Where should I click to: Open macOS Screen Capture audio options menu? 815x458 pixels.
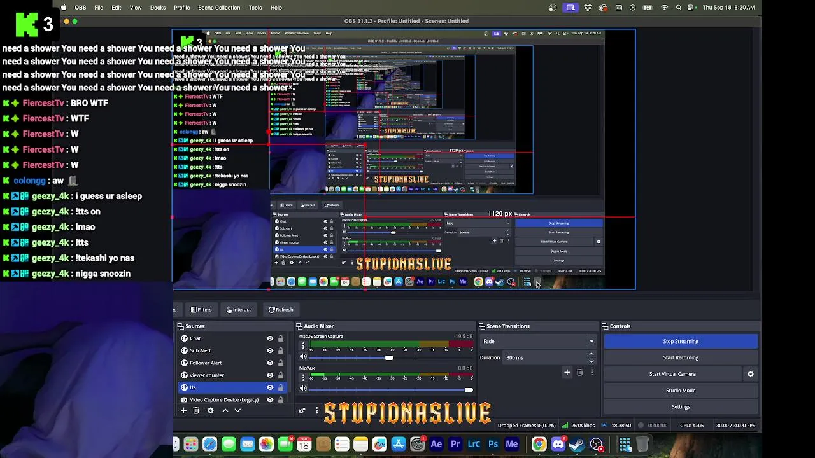303,346
